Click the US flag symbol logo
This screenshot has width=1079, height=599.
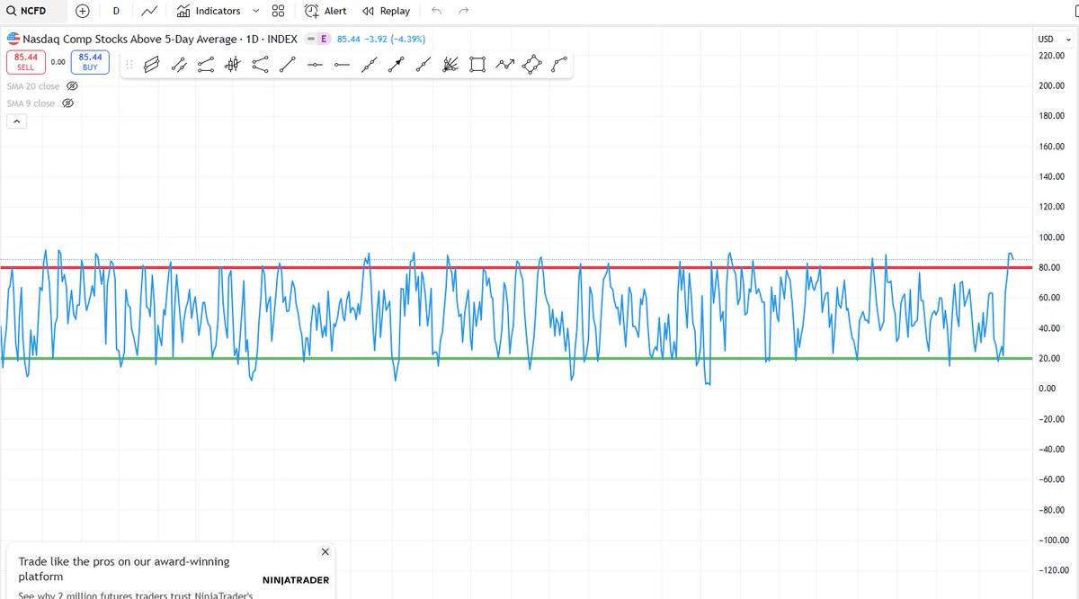coord(13,39)
